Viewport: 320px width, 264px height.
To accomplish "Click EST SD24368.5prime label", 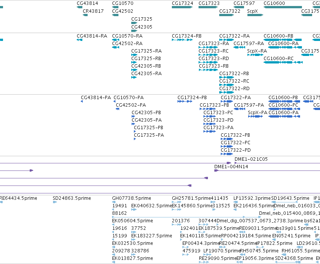I will [x=294, y=258].
